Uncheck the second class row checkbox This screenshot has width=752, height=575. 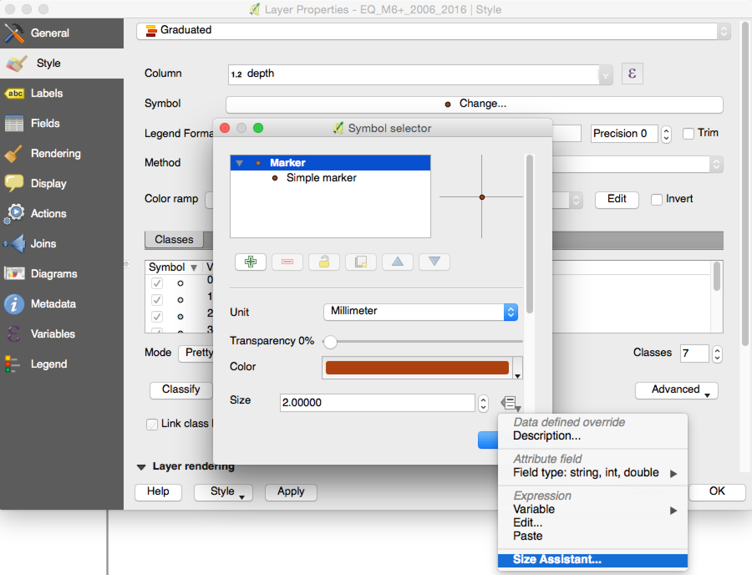[x=157, y=300]
